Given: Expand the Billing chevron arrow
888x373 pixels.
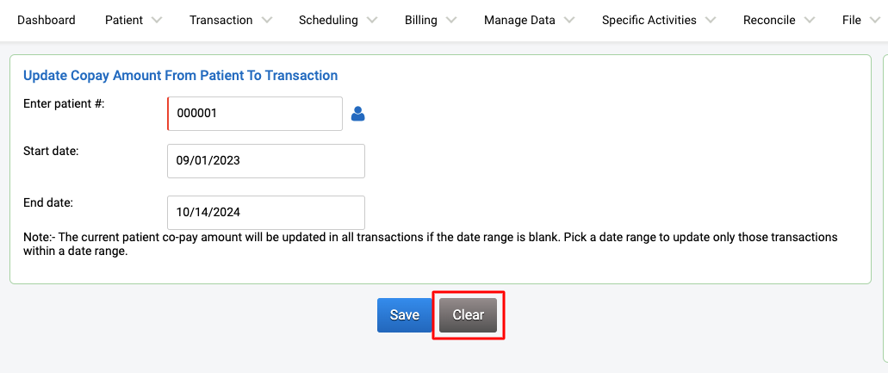Looking at the screenshot, I should click(x=451, y=21).
